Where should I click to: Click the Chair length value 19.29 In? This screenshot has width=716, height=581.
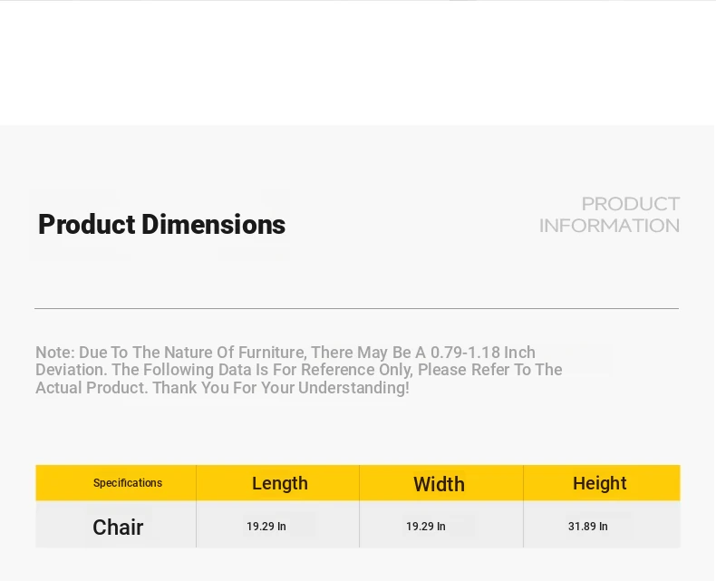coord(266,527)
